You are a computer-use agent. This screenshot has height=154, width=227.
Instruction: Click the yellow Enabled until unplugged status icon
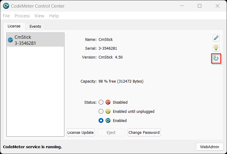(x=108, y=112)
